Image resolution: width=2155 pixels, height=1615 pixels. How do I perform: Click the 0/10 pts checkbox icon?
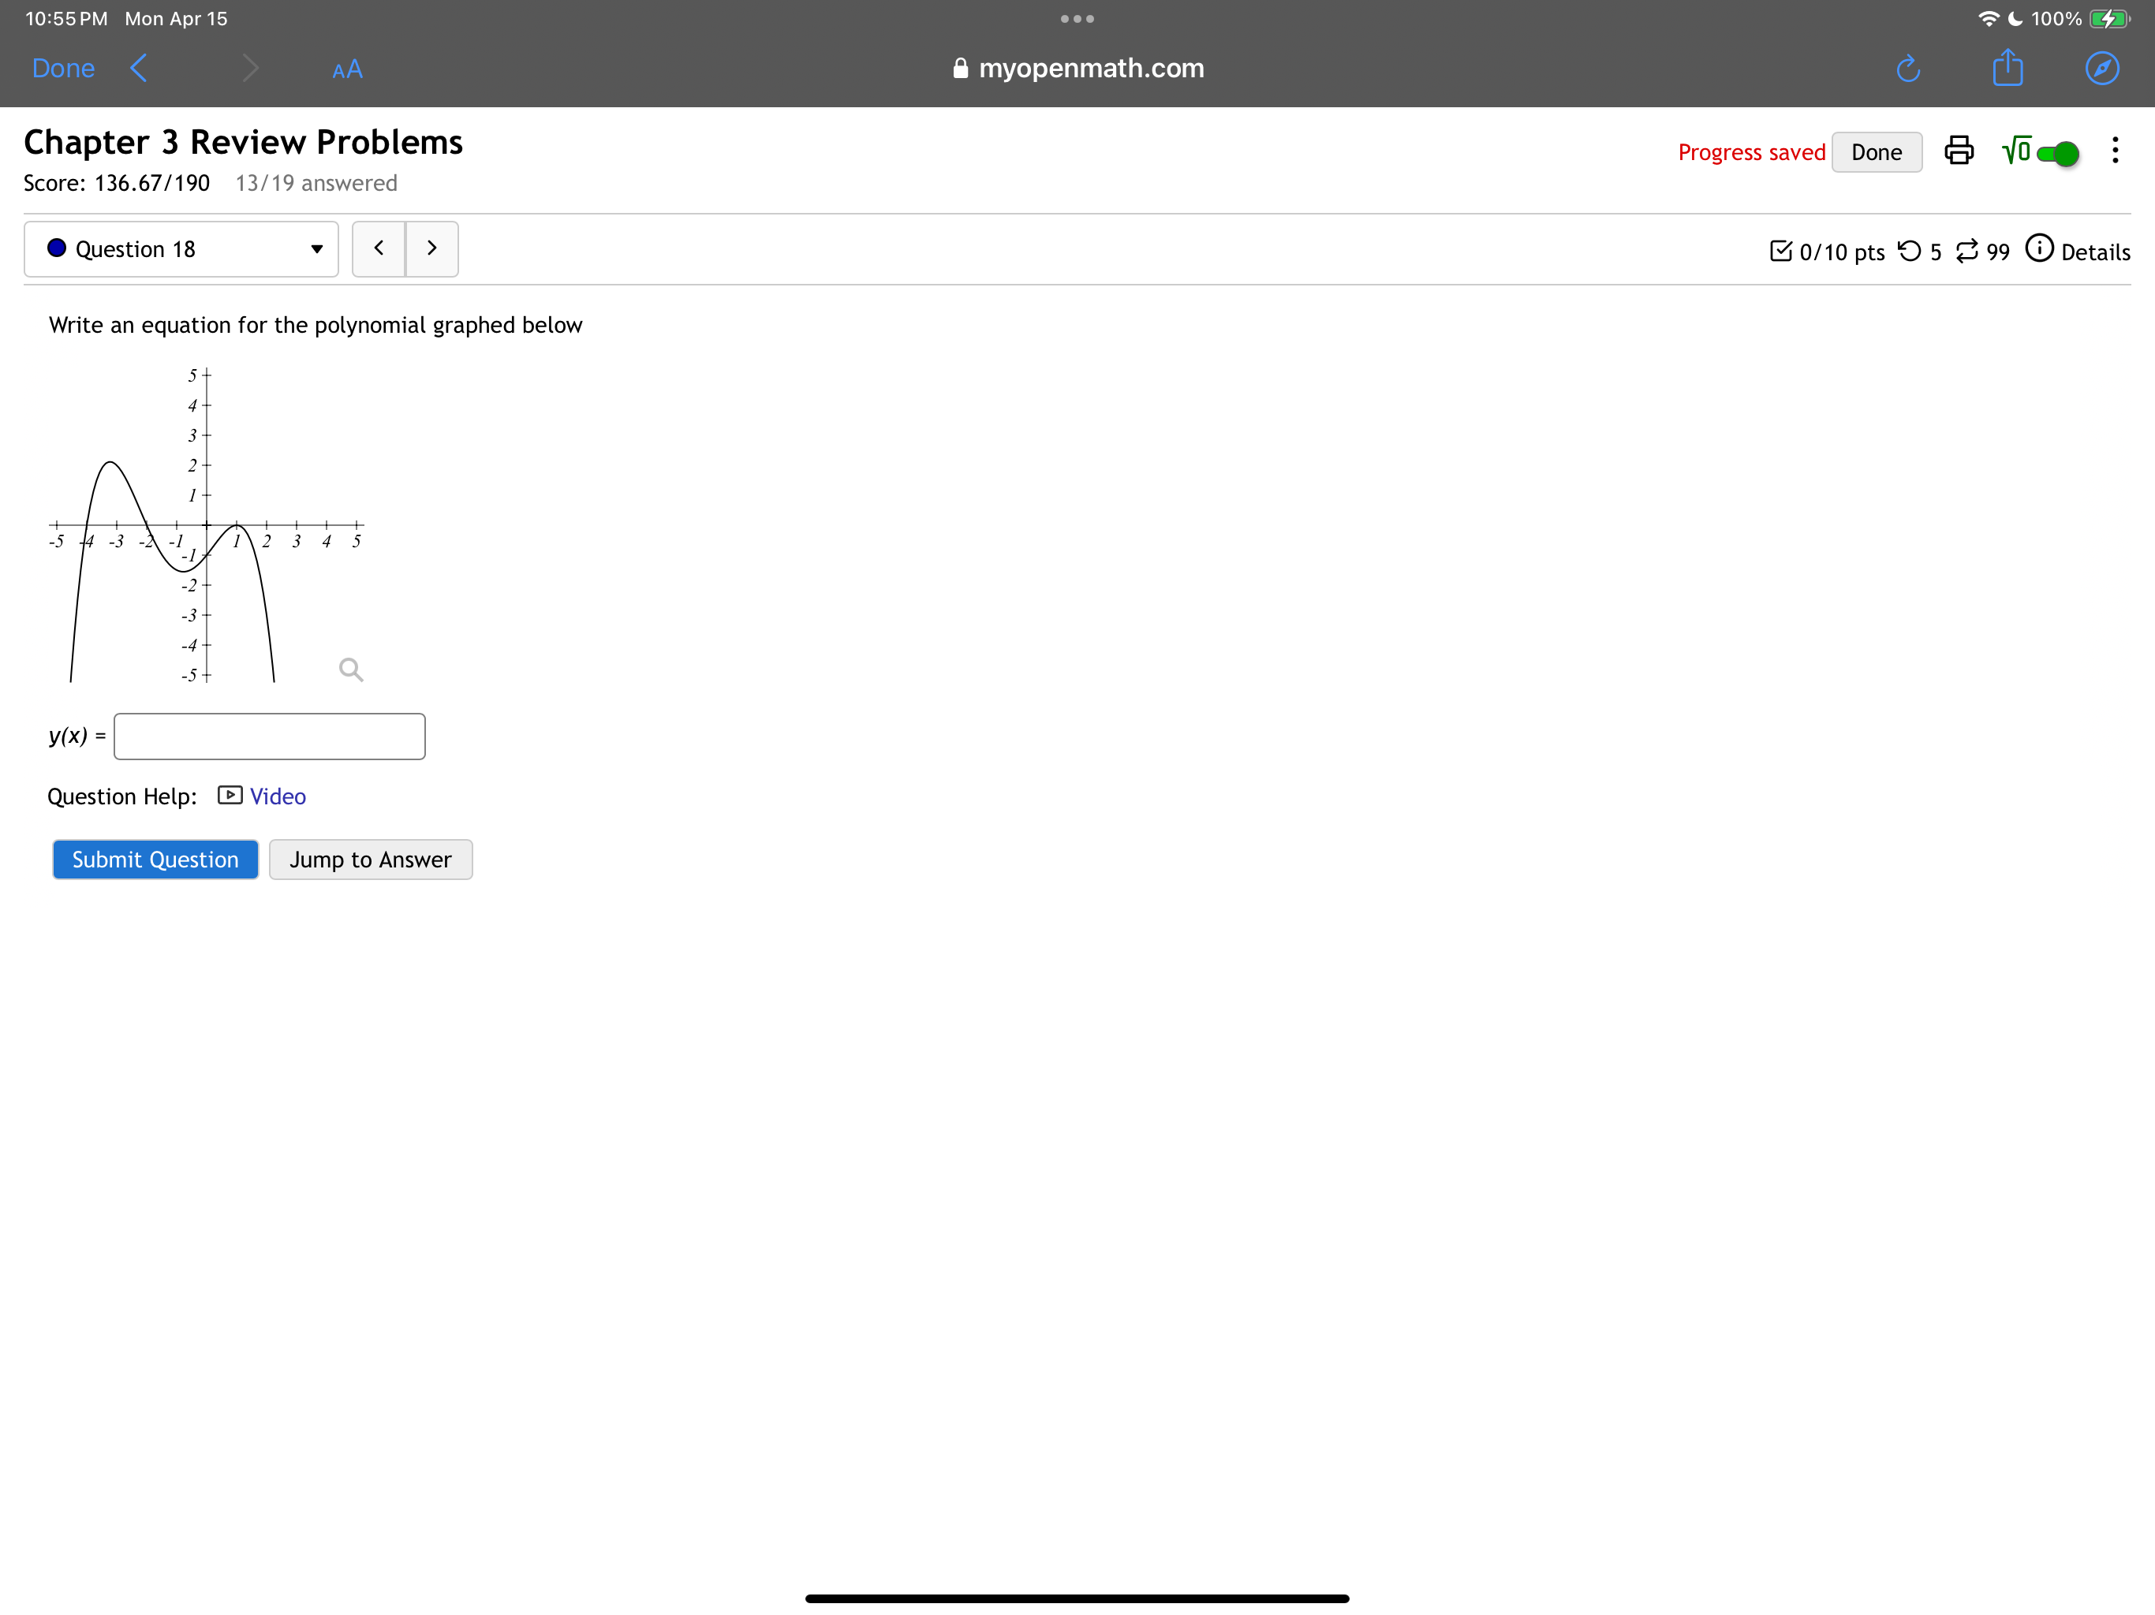click(x=1783, y=250)
